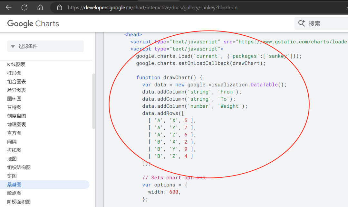Click data.addColumn('string', 'From'); line
The width and height of the screenshot is (348, 207).
click(x=192, y=92)
